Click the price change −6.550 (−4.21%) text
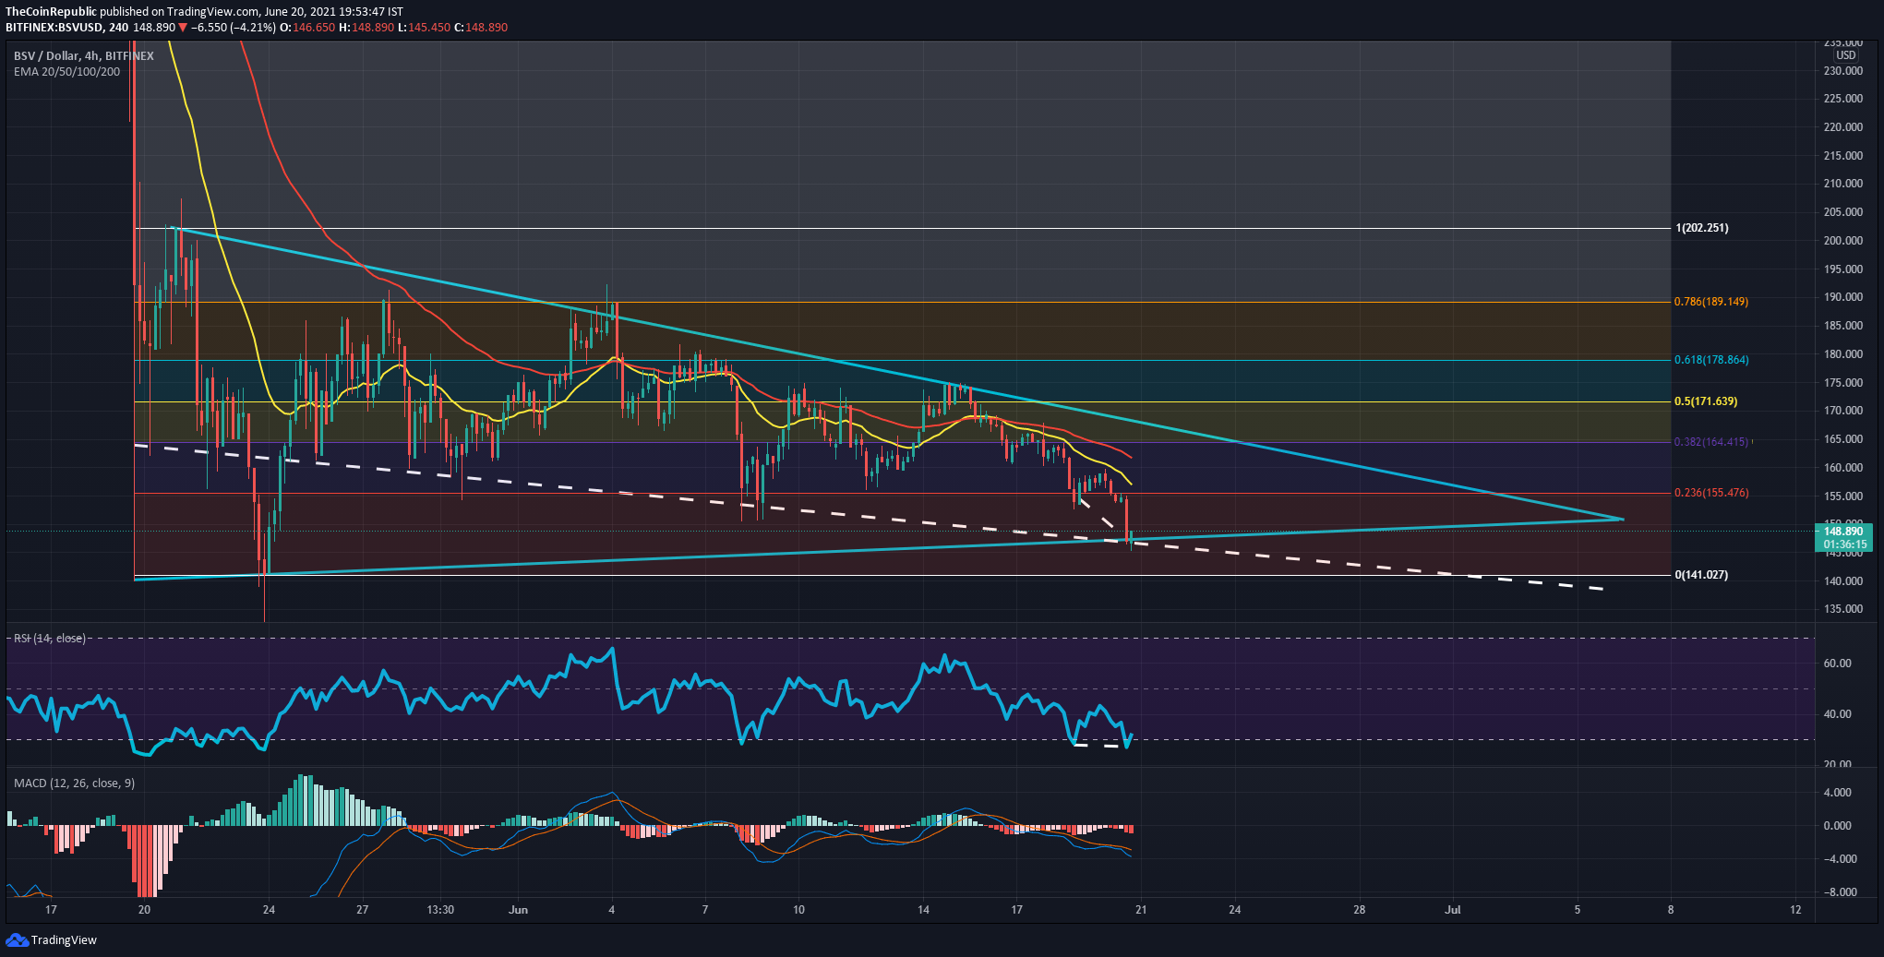The image size is (1884, 957). pyautogui.click(x=234, y=28)
